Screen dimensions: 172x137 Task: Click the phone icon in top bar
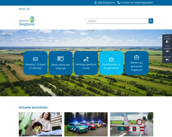pos(119,3)
